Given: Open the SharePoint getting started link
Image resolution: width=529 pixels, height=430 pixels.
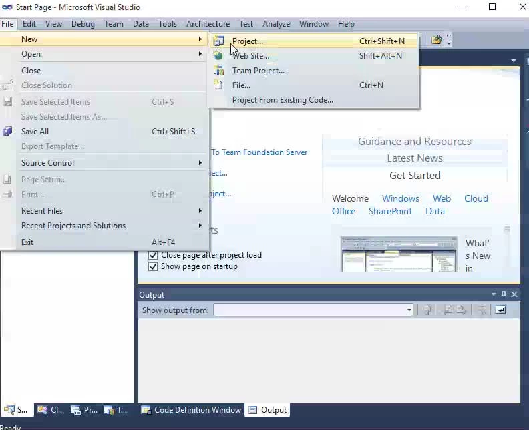Looking at the screenshot, I should (x=390, y=211).
